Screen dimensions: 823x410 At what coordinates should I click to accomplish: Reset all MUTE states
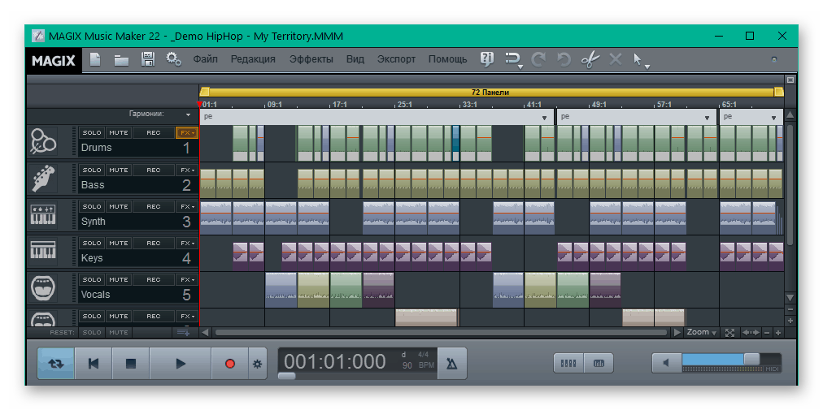118,332
